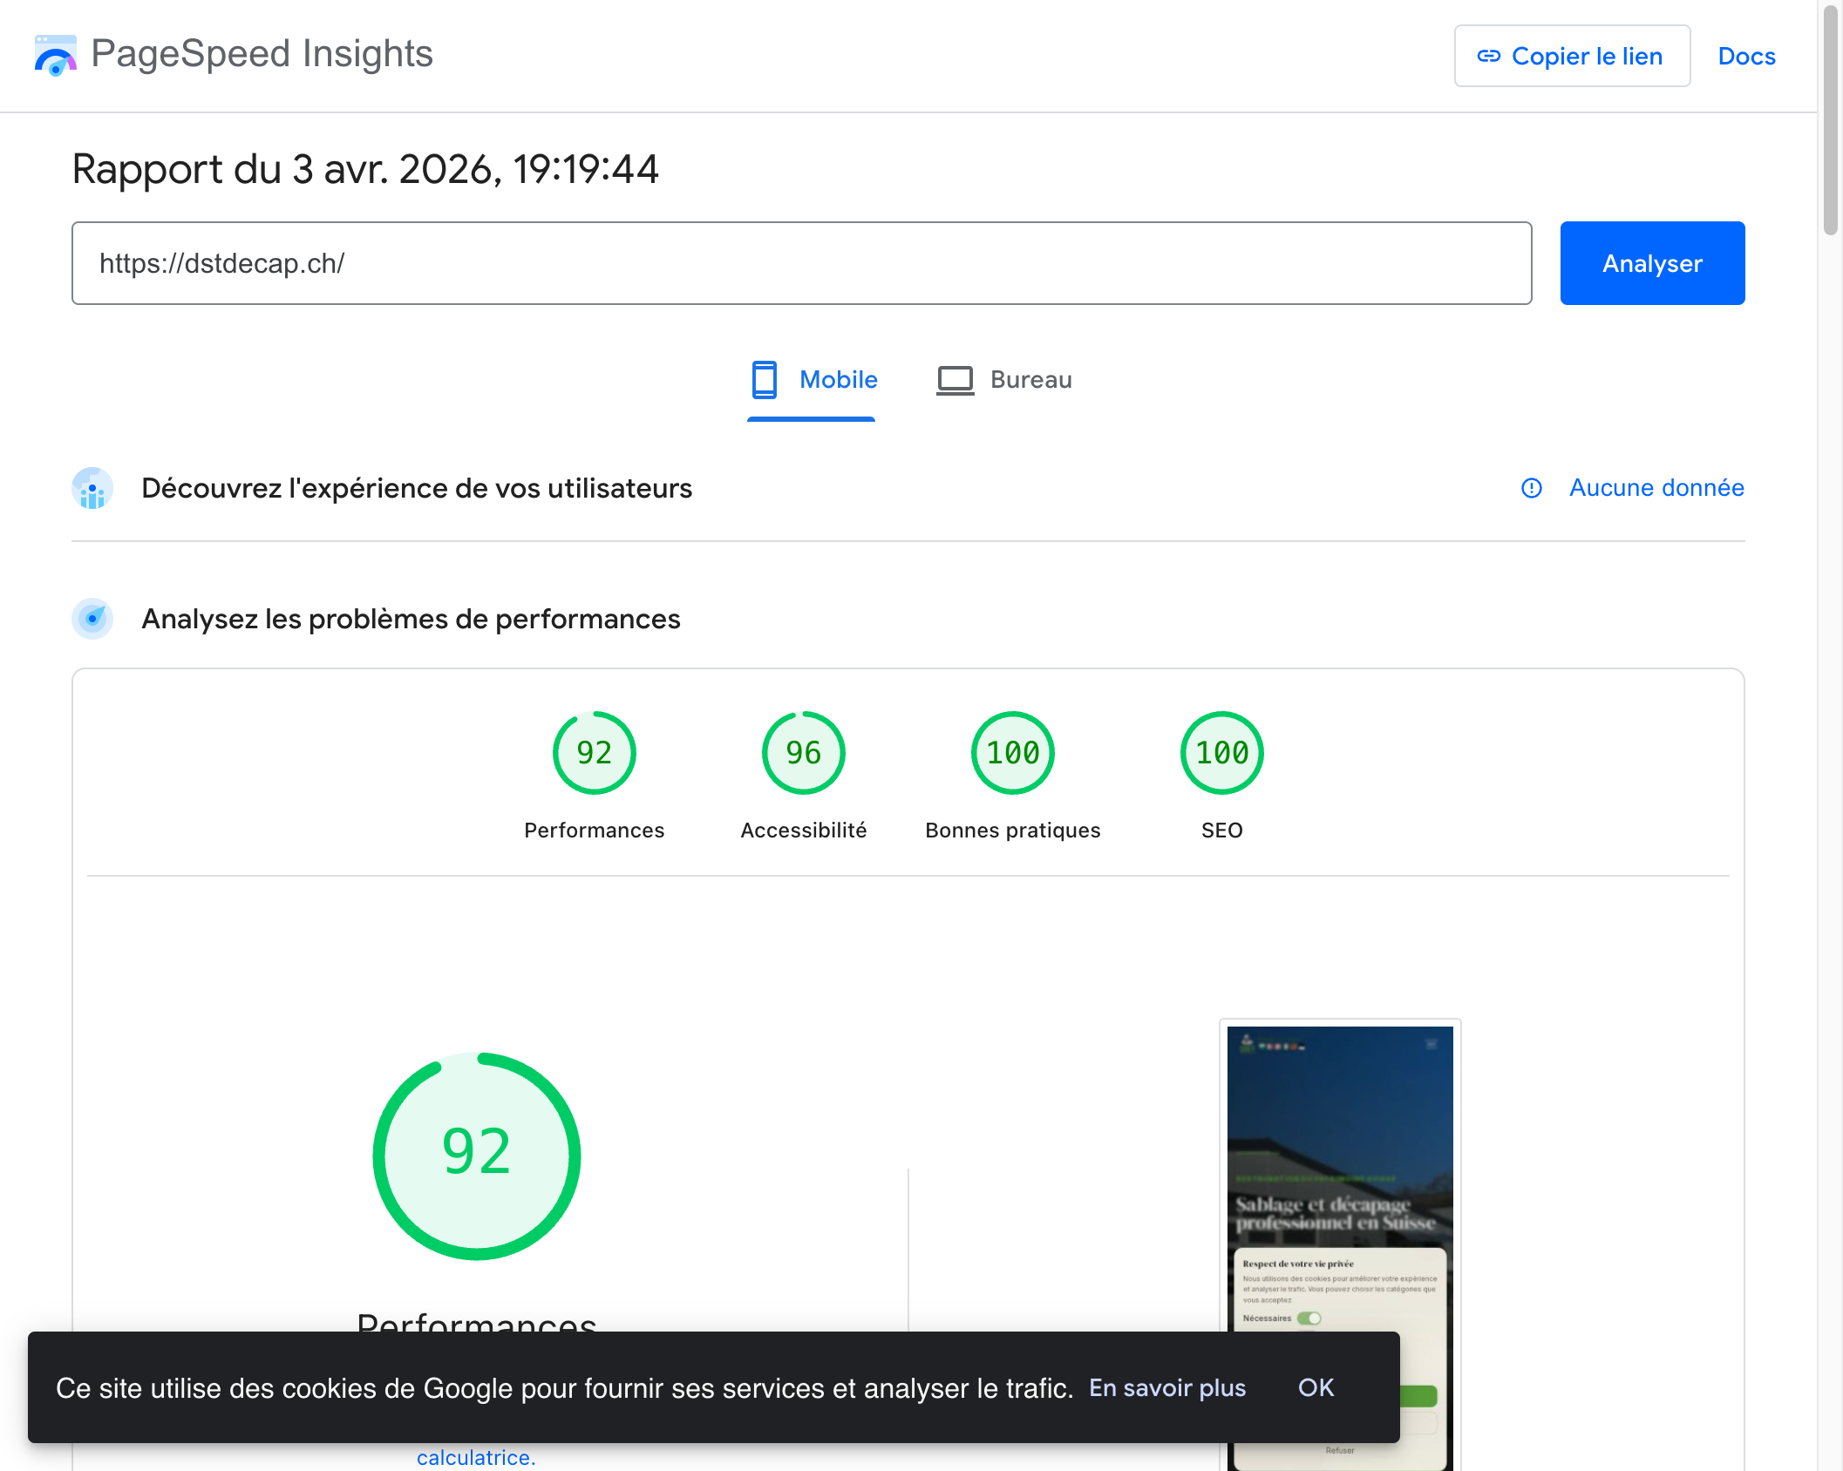Open En savoir plus in cookie banner
Viewport: 1843px width, 1471px height.
click(x=1167, y=1387)
